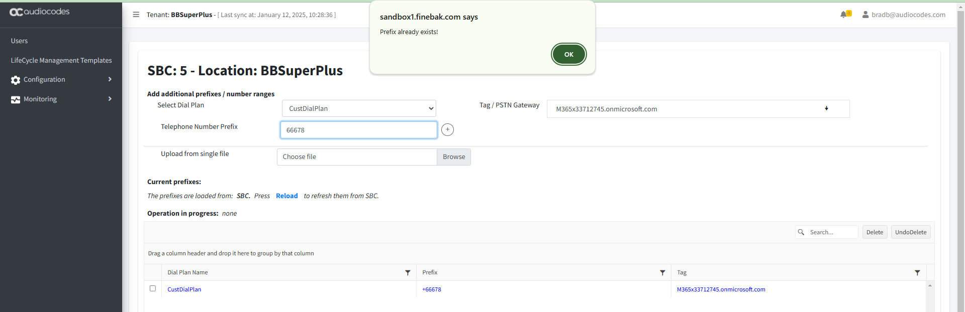Toggle the hamburger sidebar menu
The image size is (965, 312).
pyautogui.click(x=136, y=15)
